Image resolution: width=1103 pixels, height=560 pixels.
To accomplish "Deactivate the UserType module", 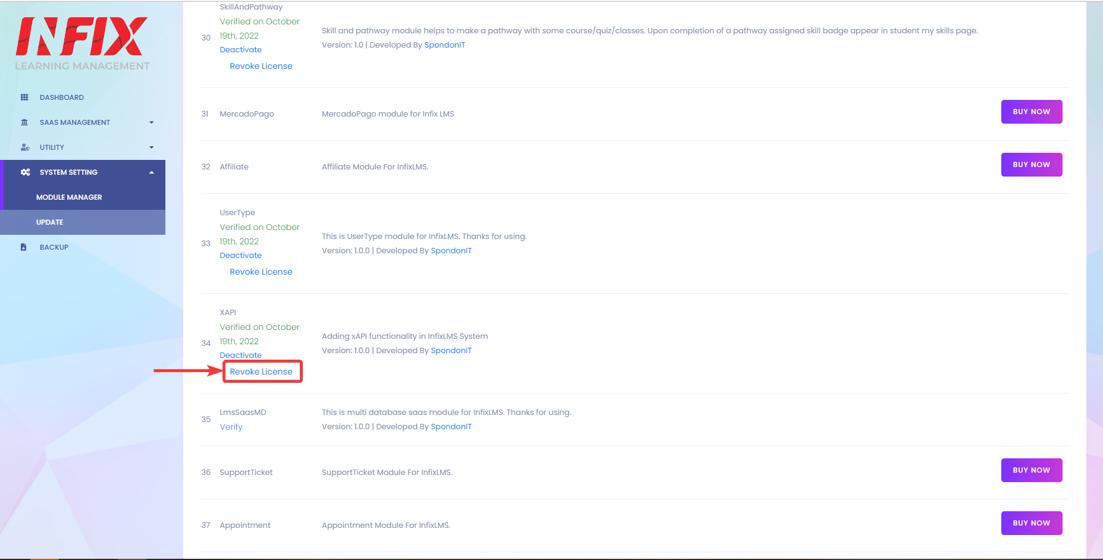I will click(x=240, y=256).
